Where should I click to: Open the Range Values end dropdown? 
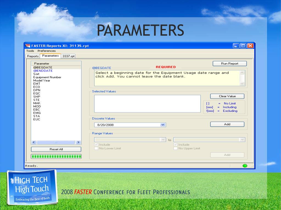click(x=242, y=140)
